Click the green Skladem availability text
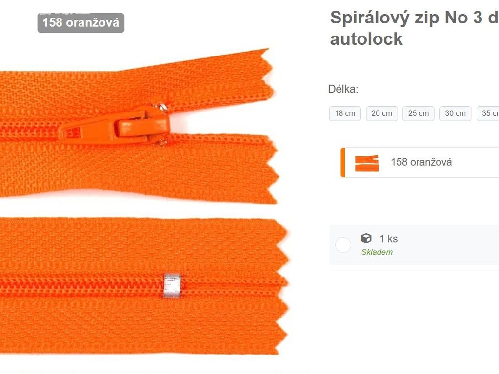The width and height of the screenshot is (499, 374). pos(377,252)
